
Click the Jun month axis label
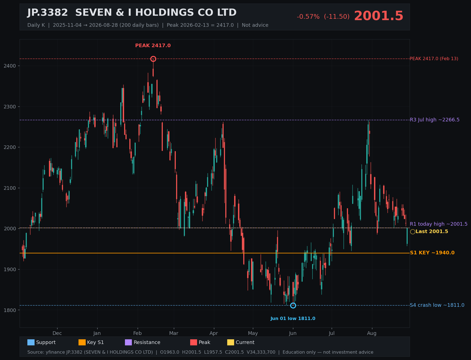293,333
